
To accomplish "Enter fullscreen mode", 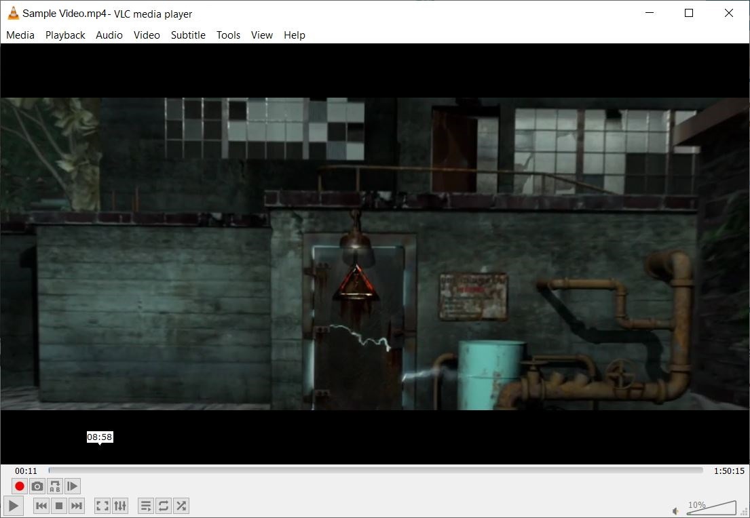I will (102, 505).
